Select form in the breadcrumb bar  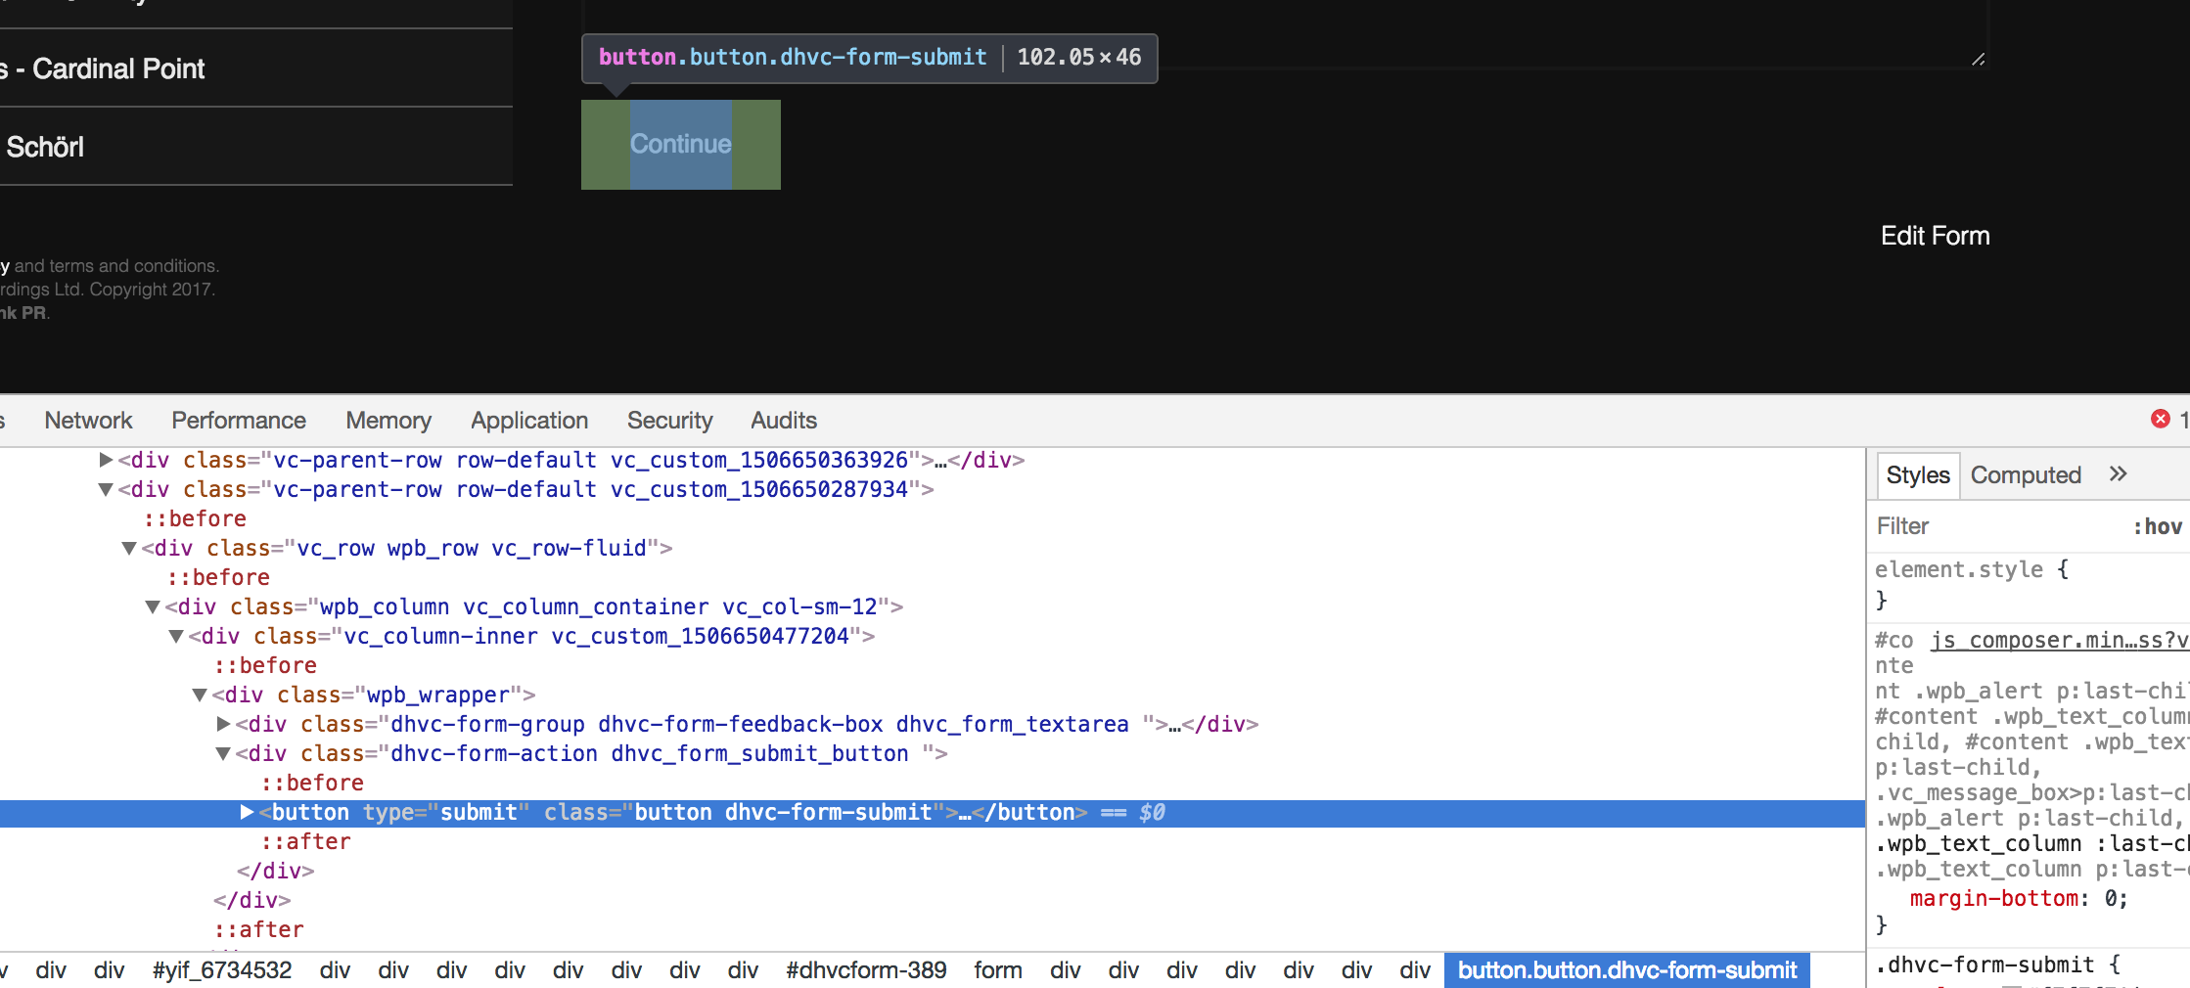[x=997, y=970]
